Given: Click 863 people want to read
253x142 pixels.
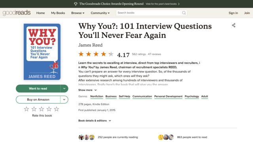Looking at the screenshot, I should [x=192, y=137].
